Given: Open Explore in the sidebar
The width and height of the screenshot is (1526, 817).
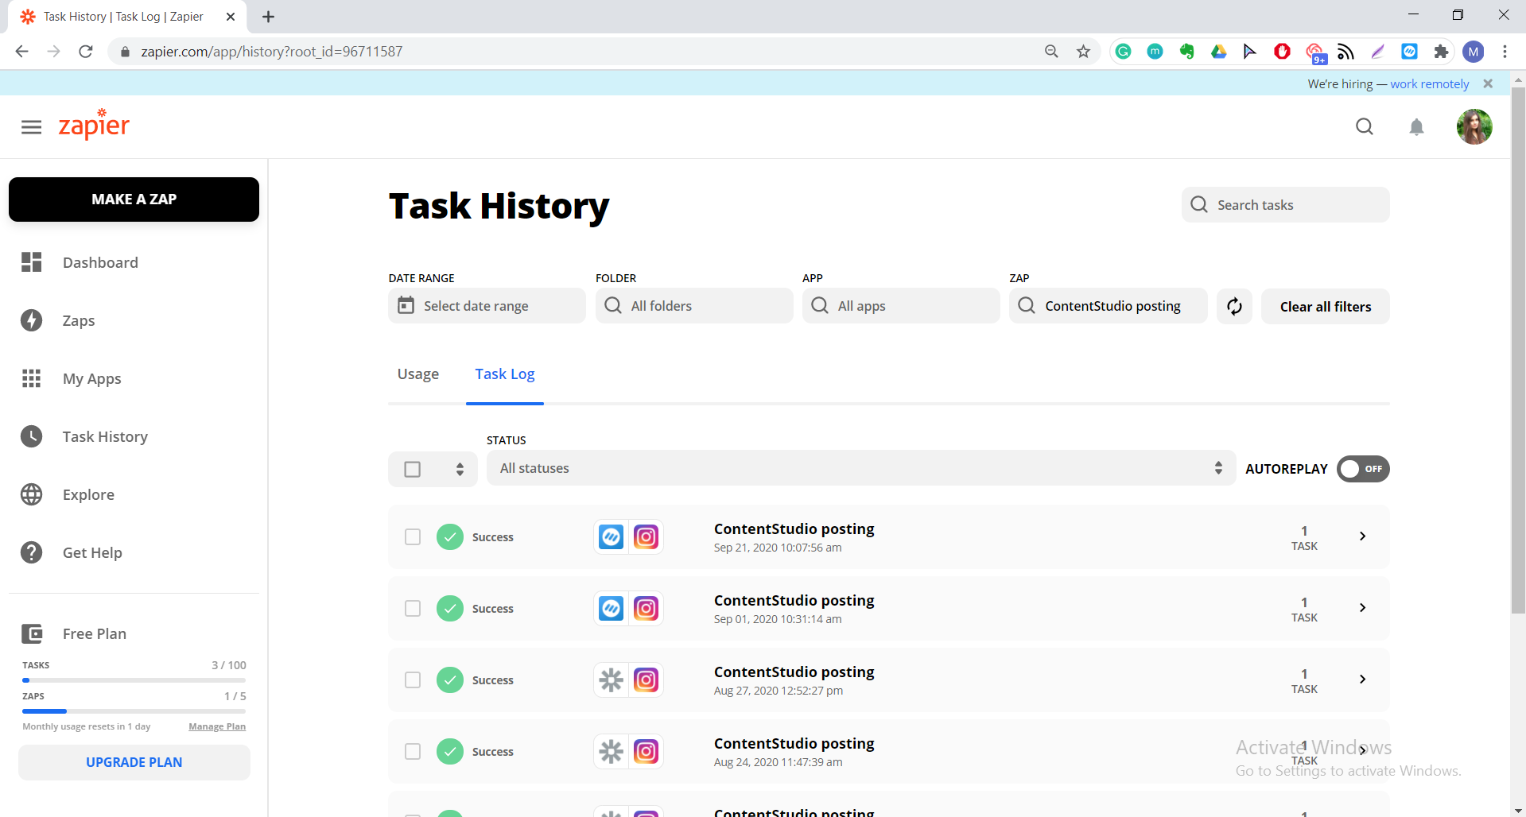Looking at the screenshot, I should coord(88,494).
